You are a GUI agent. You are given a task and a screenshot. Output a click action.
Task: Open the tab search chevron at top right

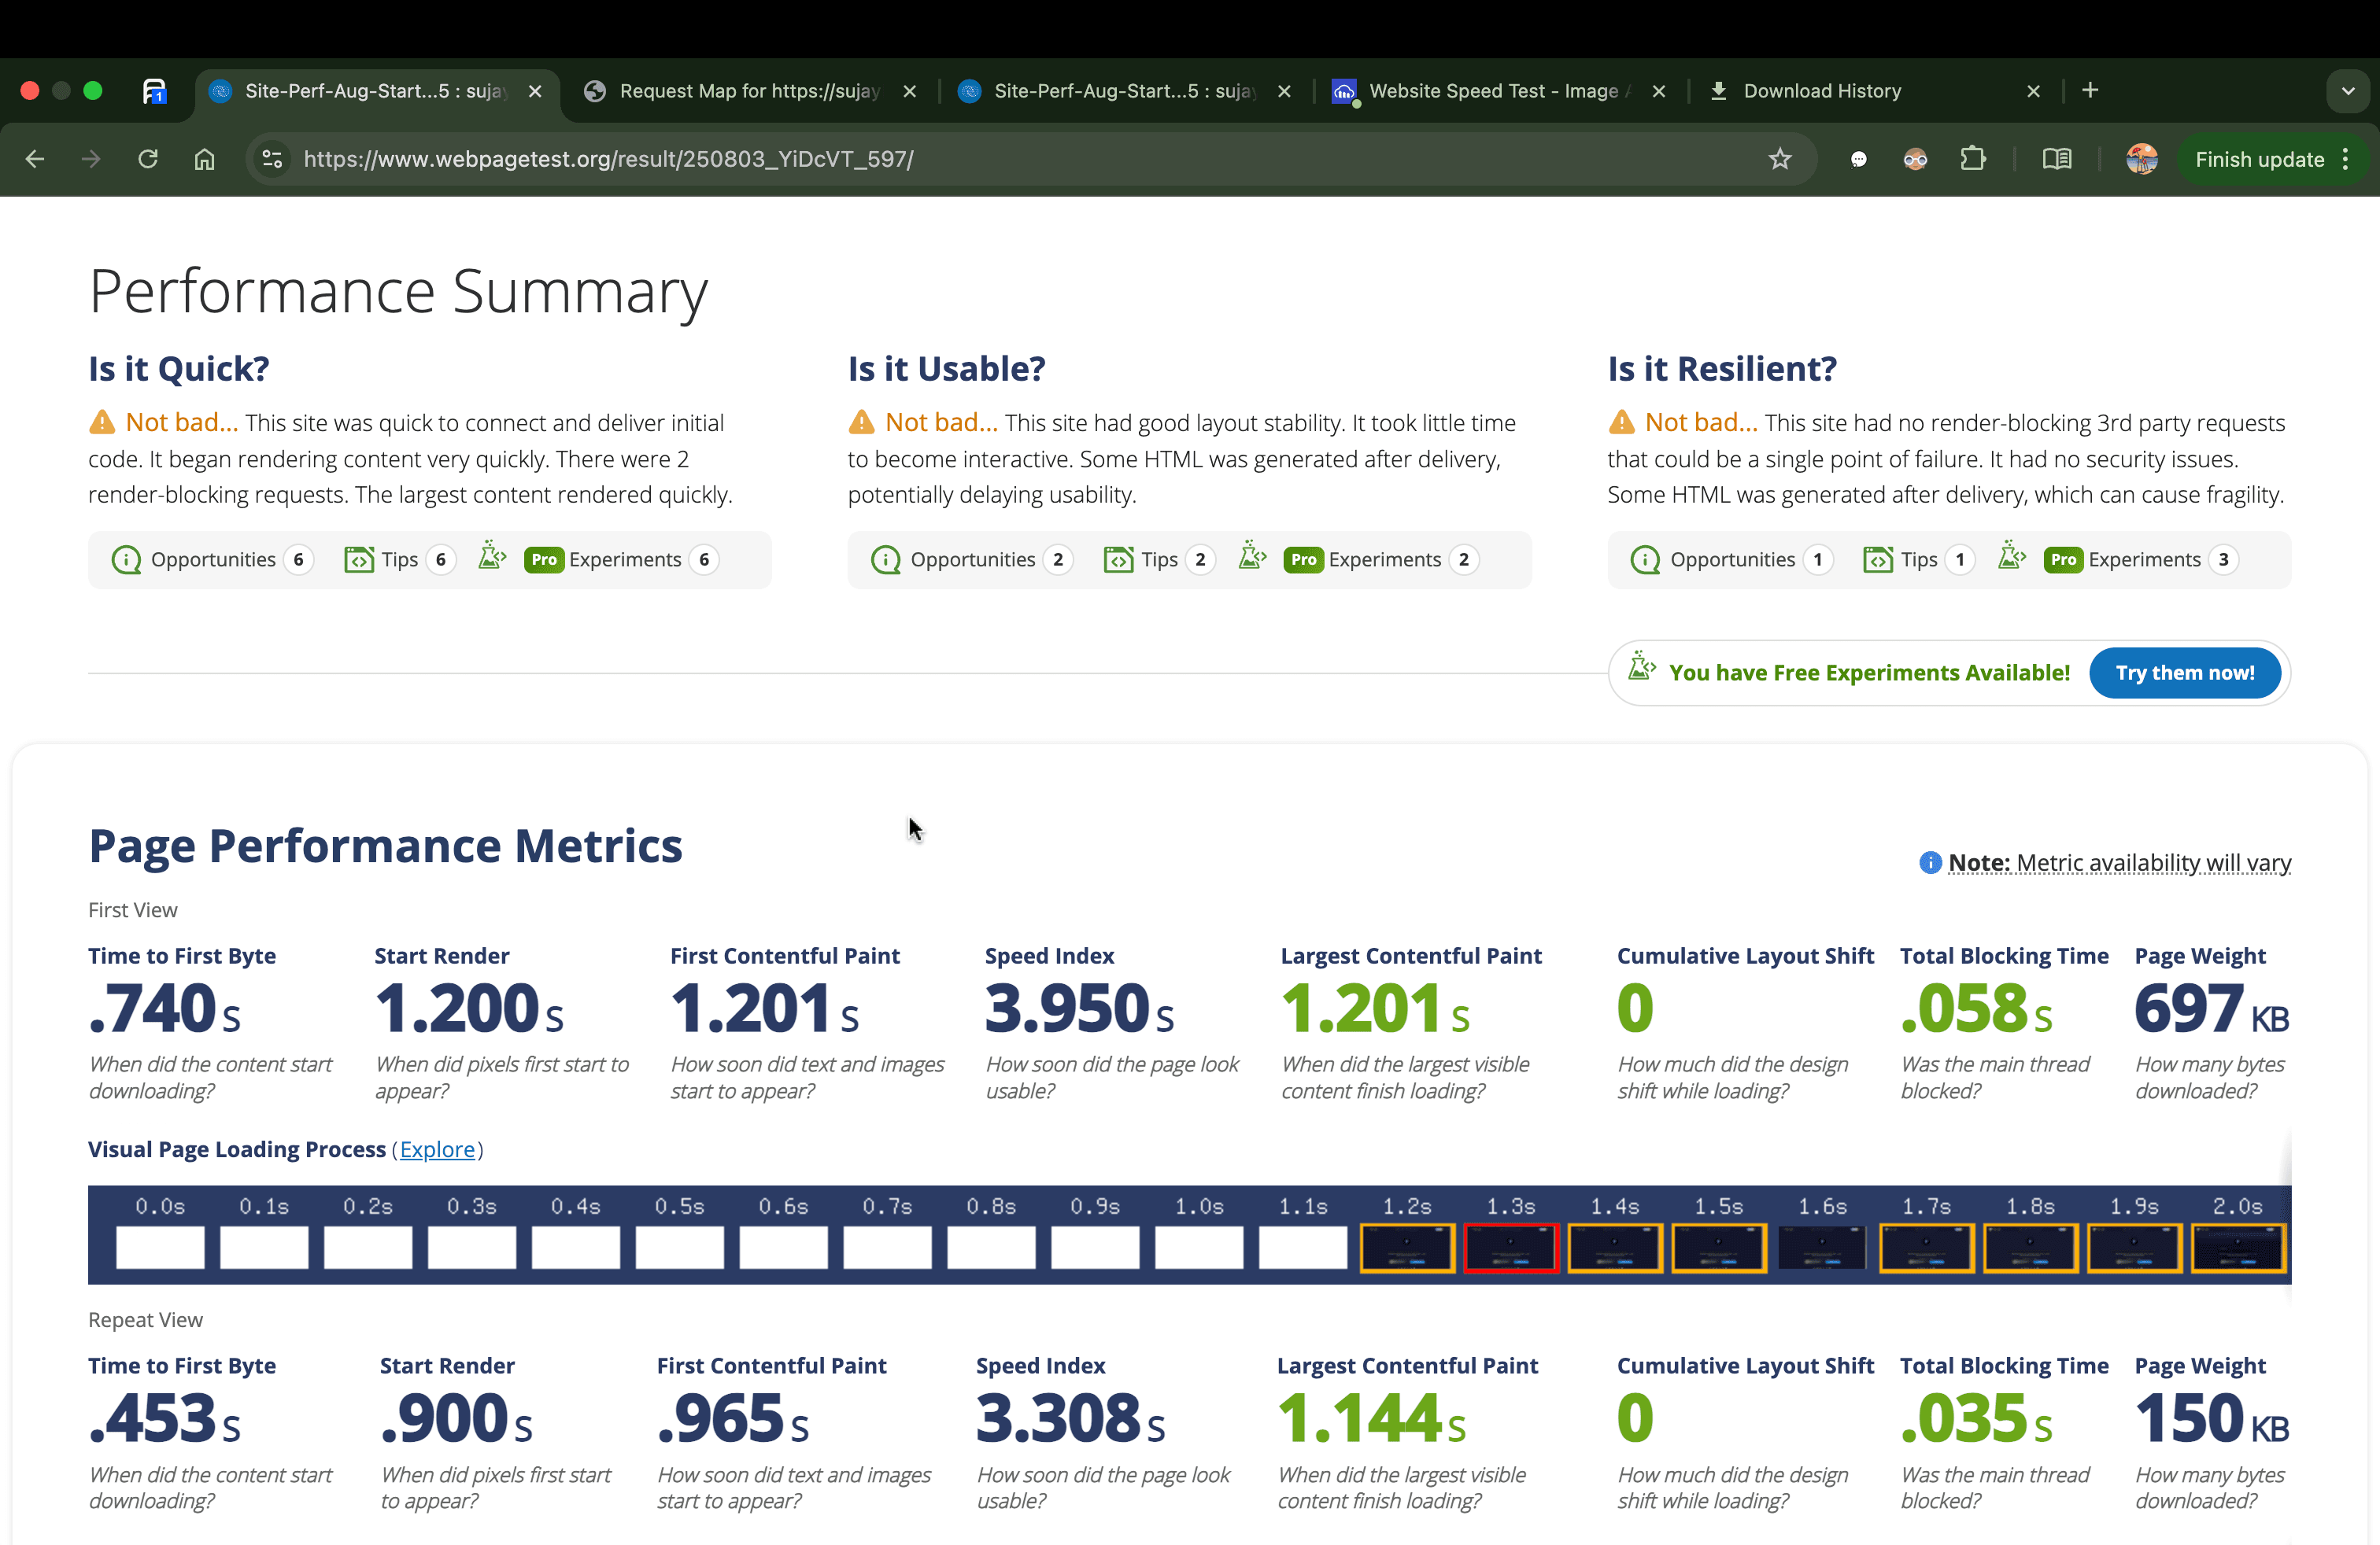[2349, 91]
